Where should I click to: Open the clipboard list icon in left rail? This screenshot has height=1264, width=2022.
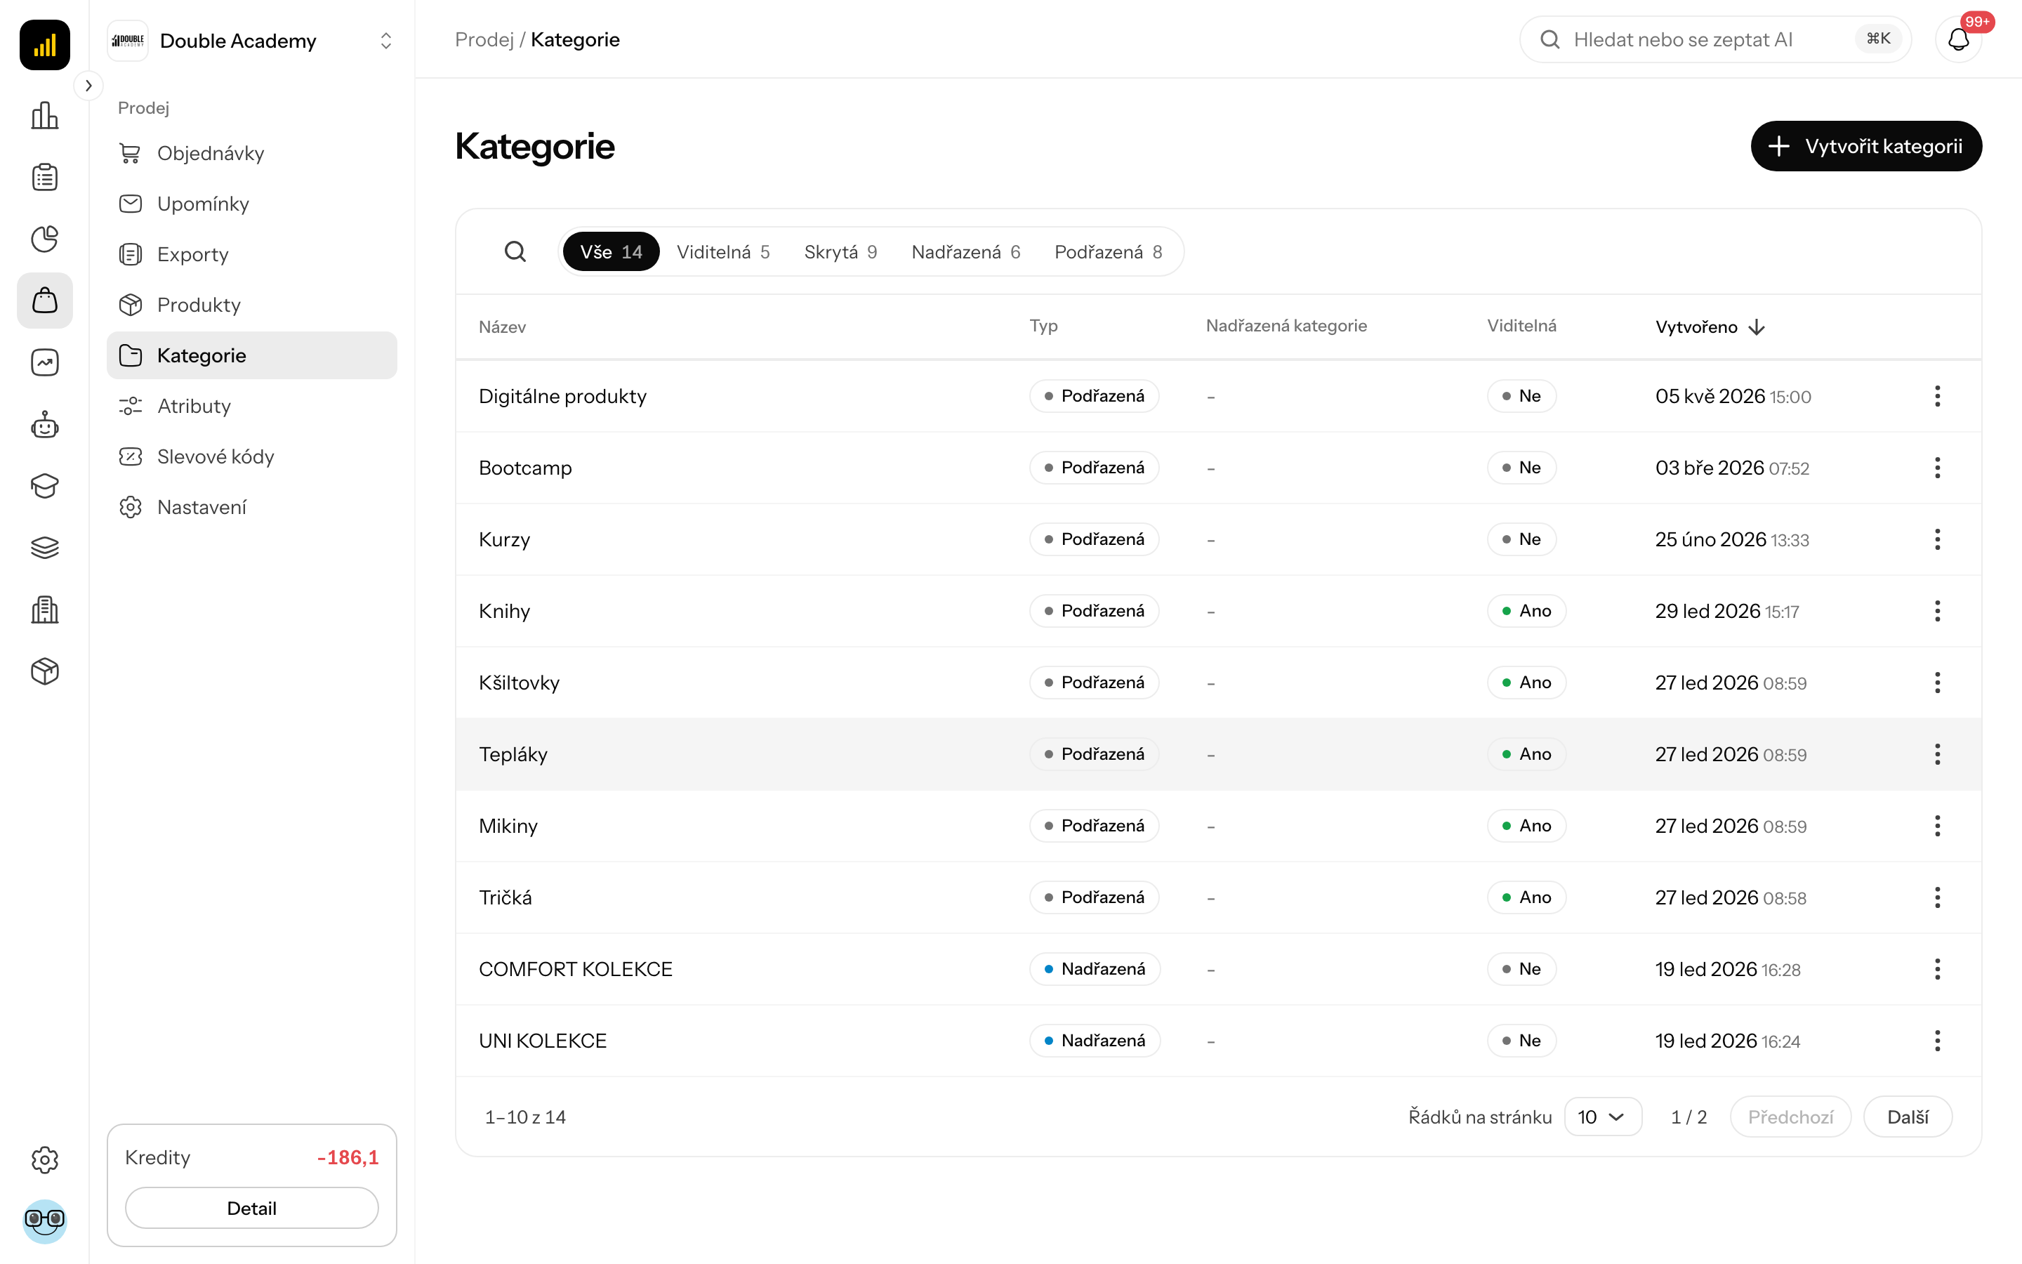44,177
